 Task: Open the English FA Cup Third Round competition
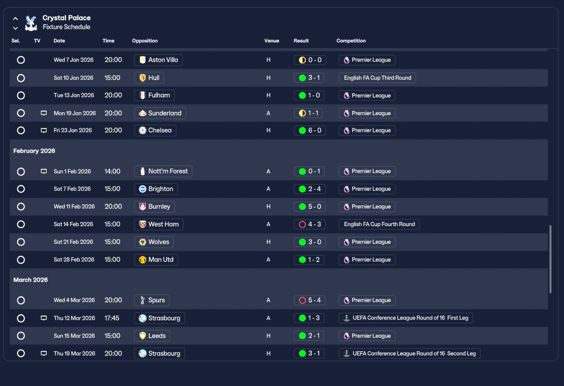[x=377, y=78]
